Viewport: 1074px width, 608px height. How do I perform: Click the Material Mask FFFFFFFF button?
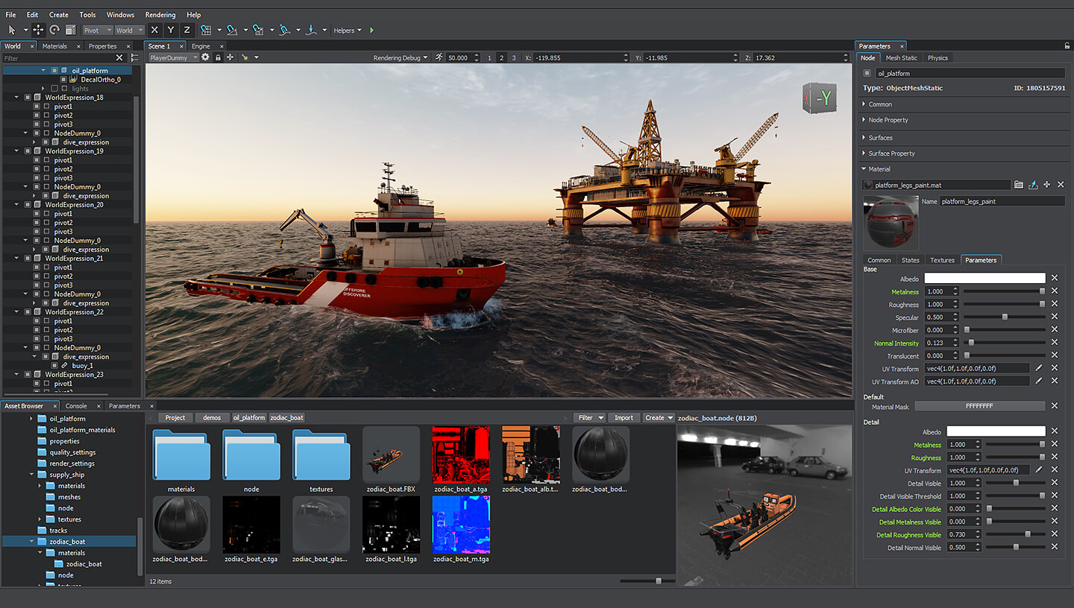(x=979, y=406)
